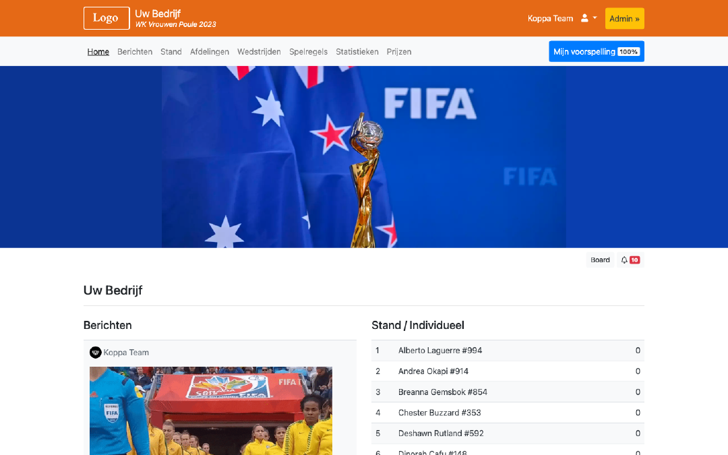
Task: Select Chester Buzzard #353 in standings
Action: [x=508, y=413]
